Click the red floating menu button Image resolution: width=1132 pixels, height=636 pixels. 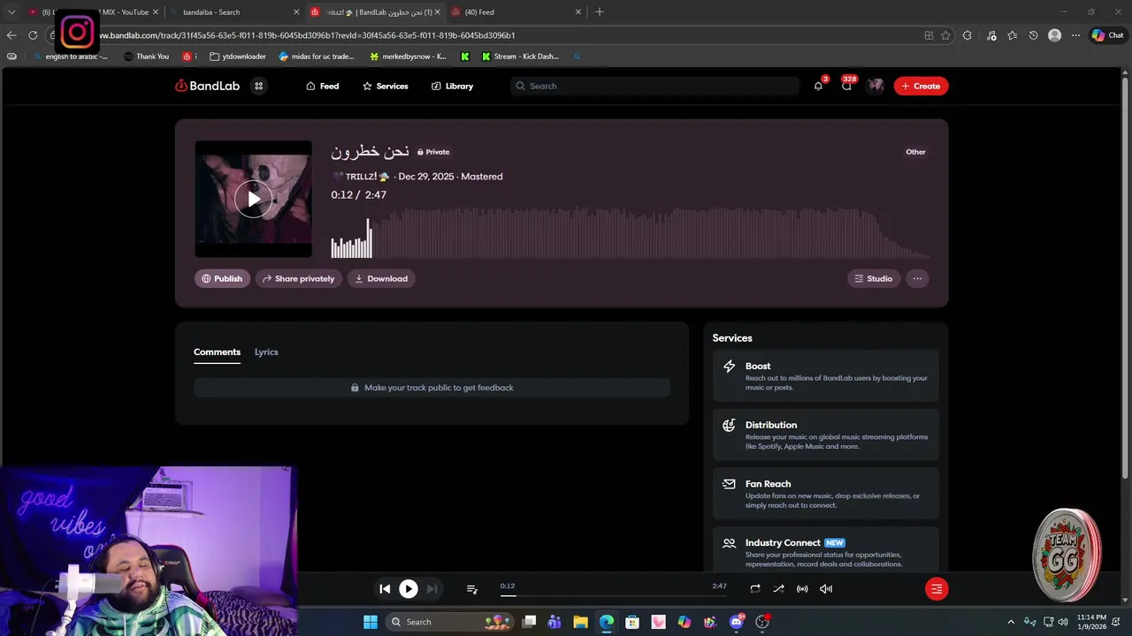pos(937,589)
